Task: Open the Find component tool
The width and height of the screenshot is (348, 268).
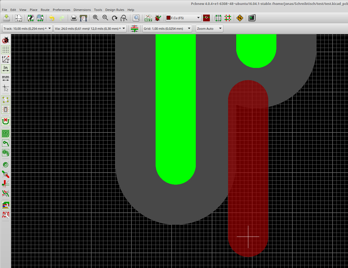Action: tap(136, 18)
